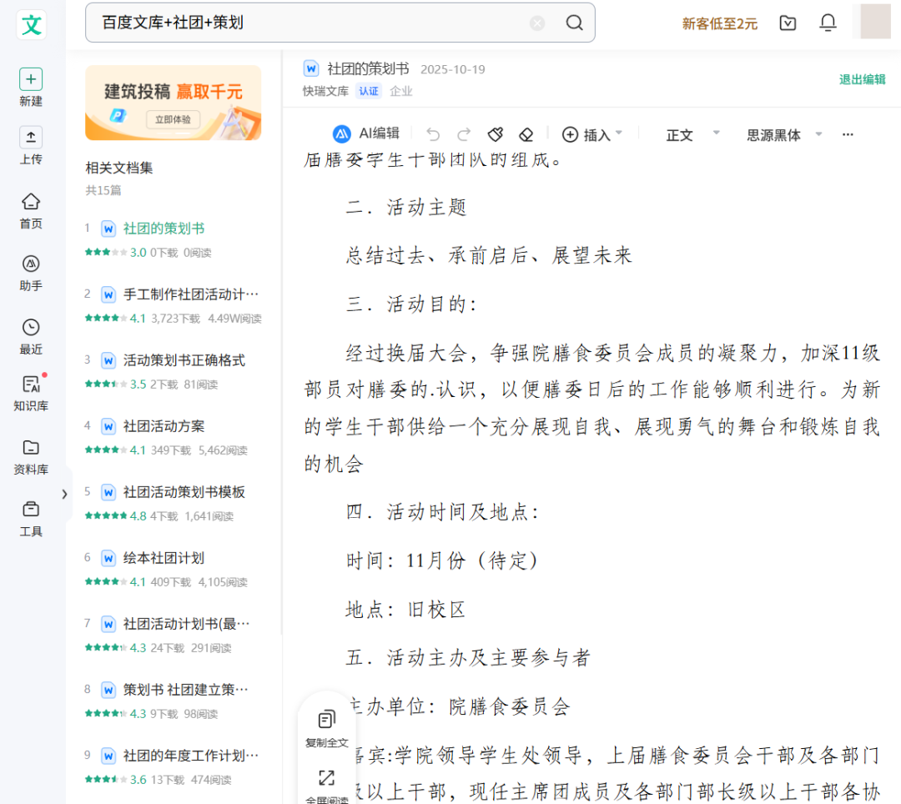
Task: Open the 工具 toolbox icon
Action: pos(31,510)
